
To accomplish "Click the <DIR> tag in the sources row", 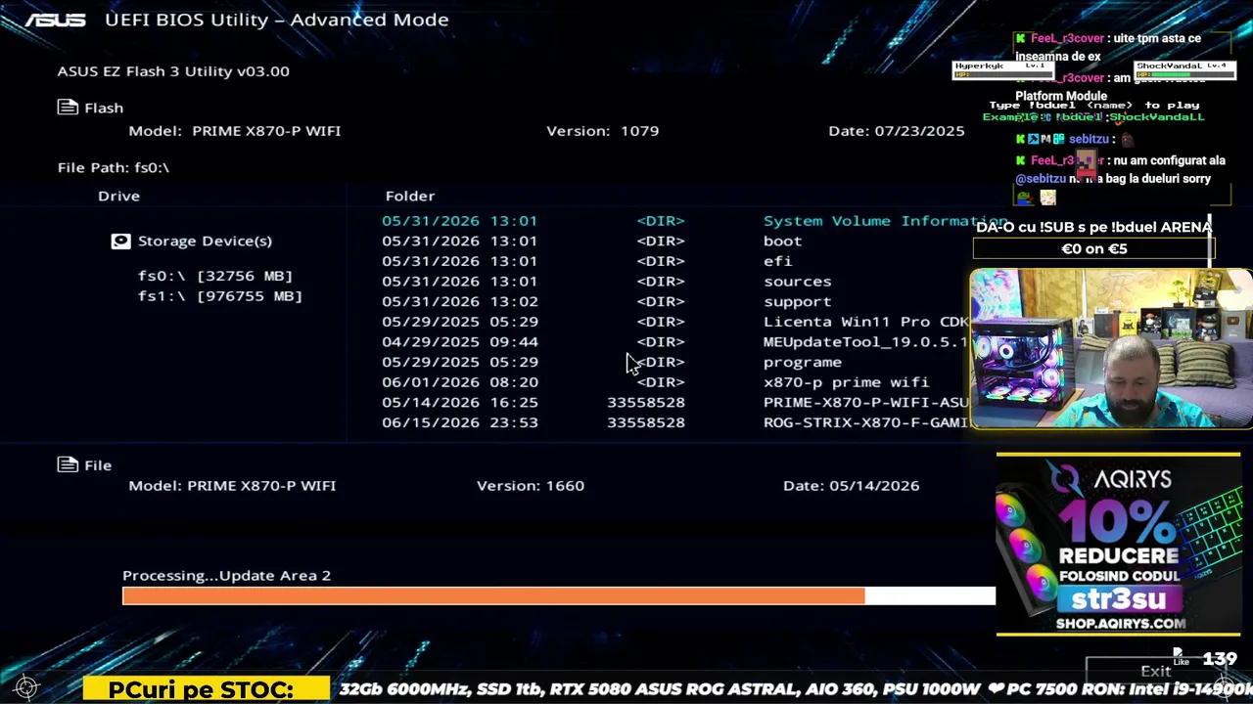I will pos(661,282).
